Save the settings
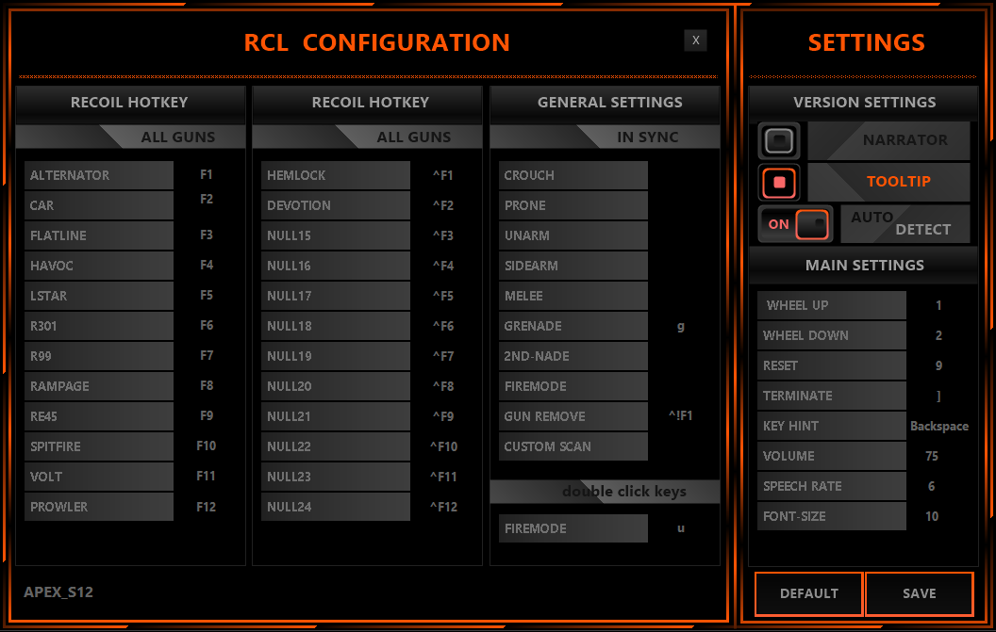Screen dimensions: 996x632 click(920, 593)
